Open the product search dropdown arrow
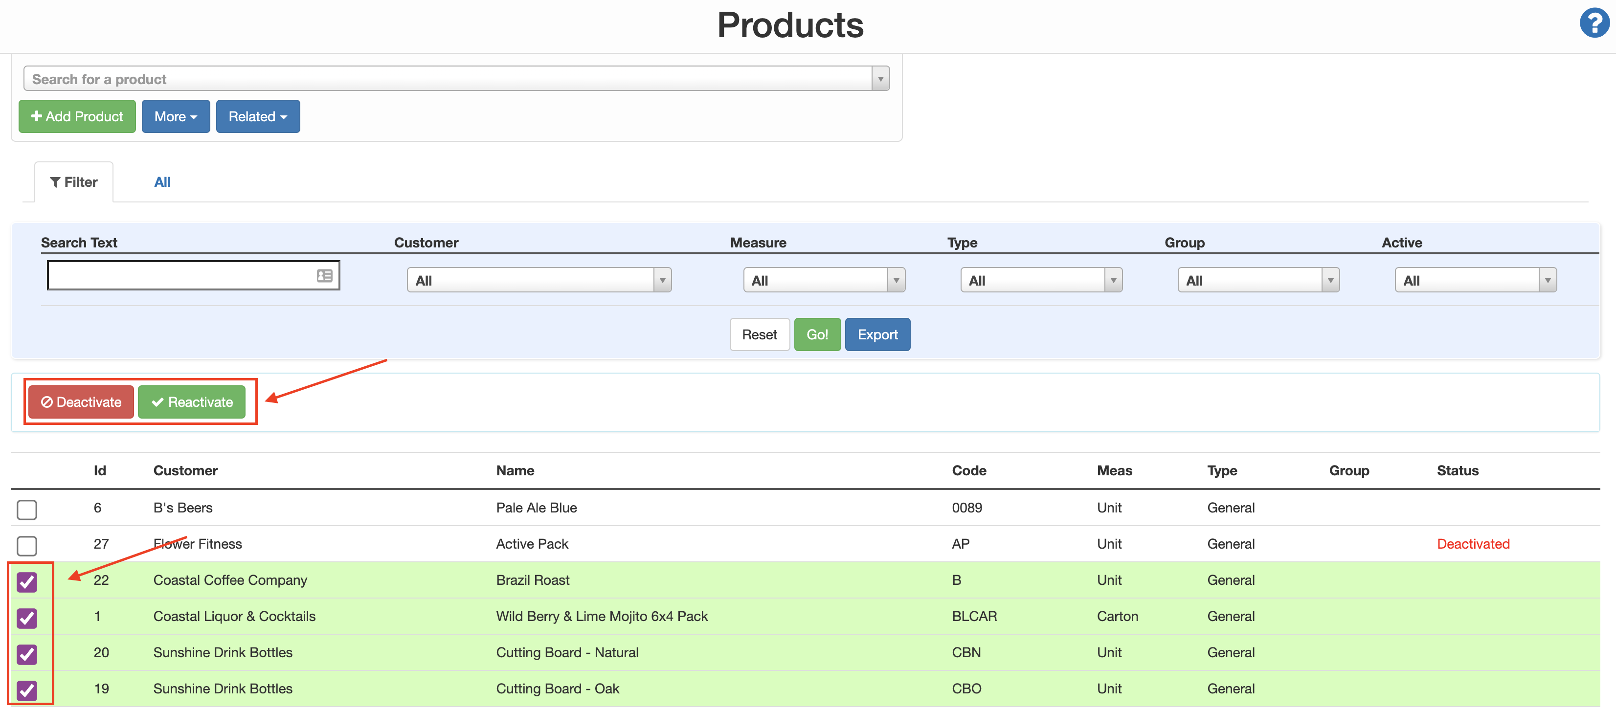This screenshot has width=1616, height=711. (880, 79)
